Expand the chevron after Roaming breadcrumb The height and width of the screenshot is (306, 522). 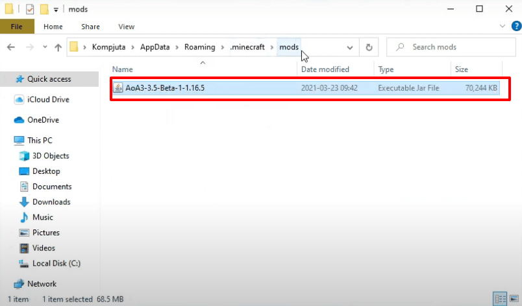coord(223,47)
